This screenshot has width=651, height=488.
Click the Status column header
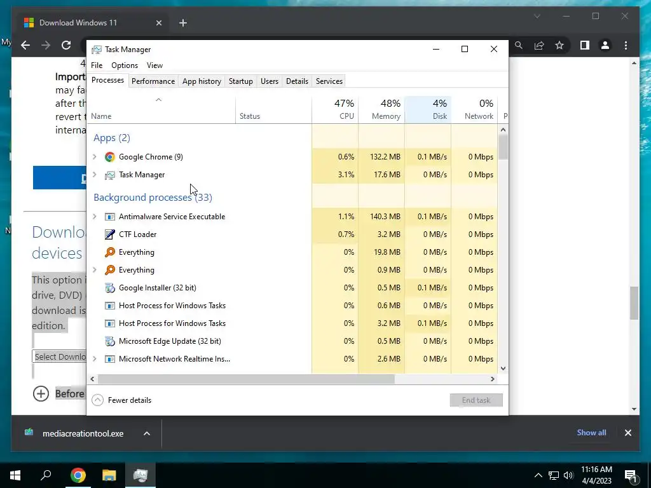pos(273,109)
